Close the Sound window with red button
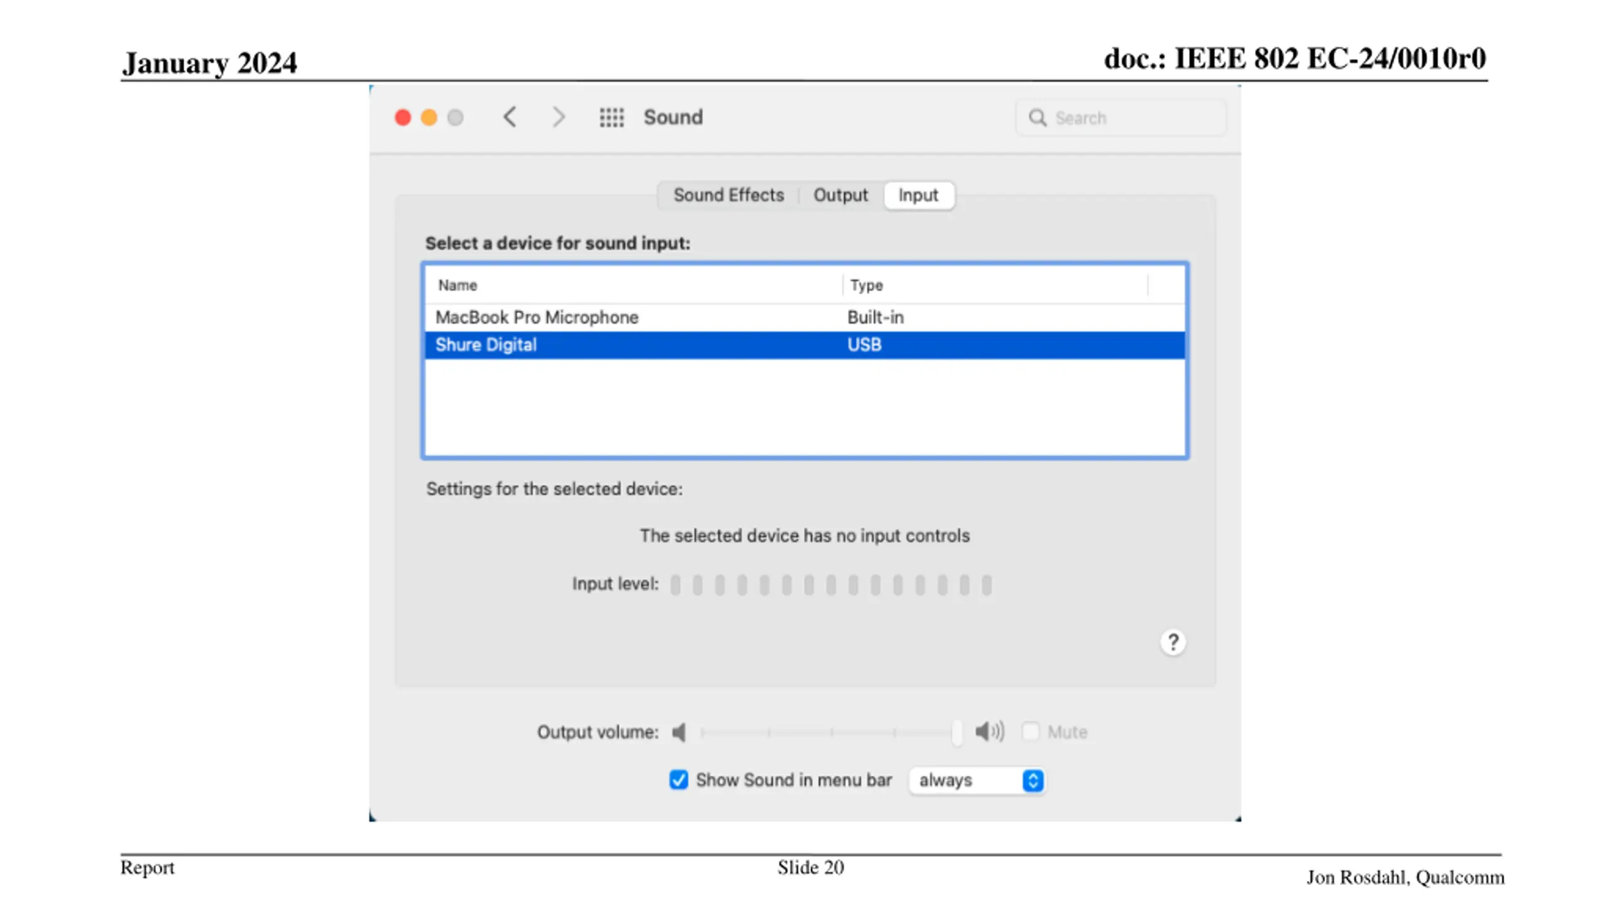1609x905 pixels. click(x=403, y=118)
